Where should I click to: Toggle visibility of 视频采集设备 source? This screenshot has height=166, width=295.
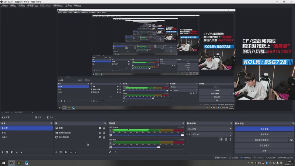tap(100, 133)
